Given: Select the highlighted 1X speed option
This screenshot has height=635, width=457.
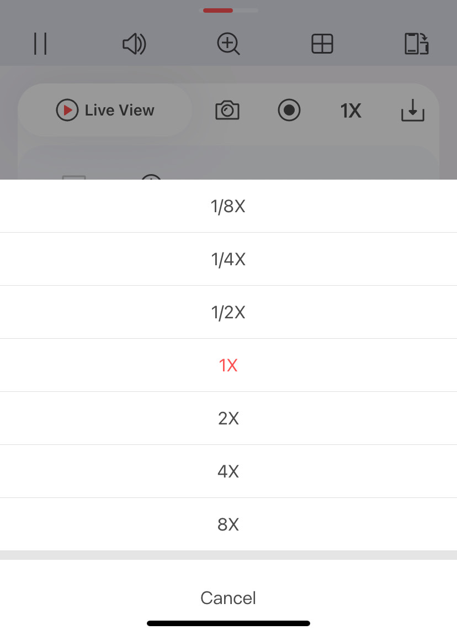Looking at the screenshot, I should (x=228, y=365).
